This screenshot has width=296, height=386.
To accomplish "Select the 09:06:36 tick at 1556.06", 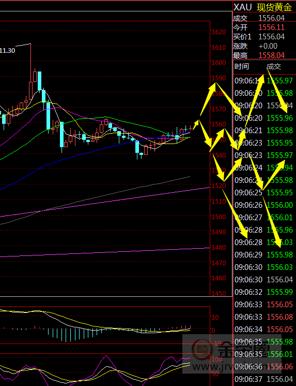I will [x=264, y=367].
